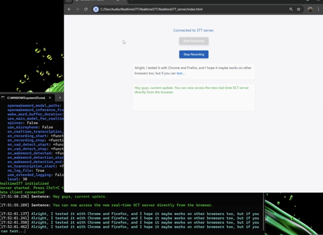Click the microphone icon in address bar
This screenshot has height=235, width=323.
(x=96, y=9)
